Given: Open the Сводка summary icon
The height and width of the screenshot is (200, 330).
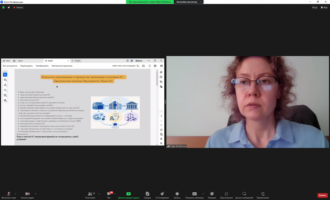Looking at the screenshot, I should pos(147,194).
